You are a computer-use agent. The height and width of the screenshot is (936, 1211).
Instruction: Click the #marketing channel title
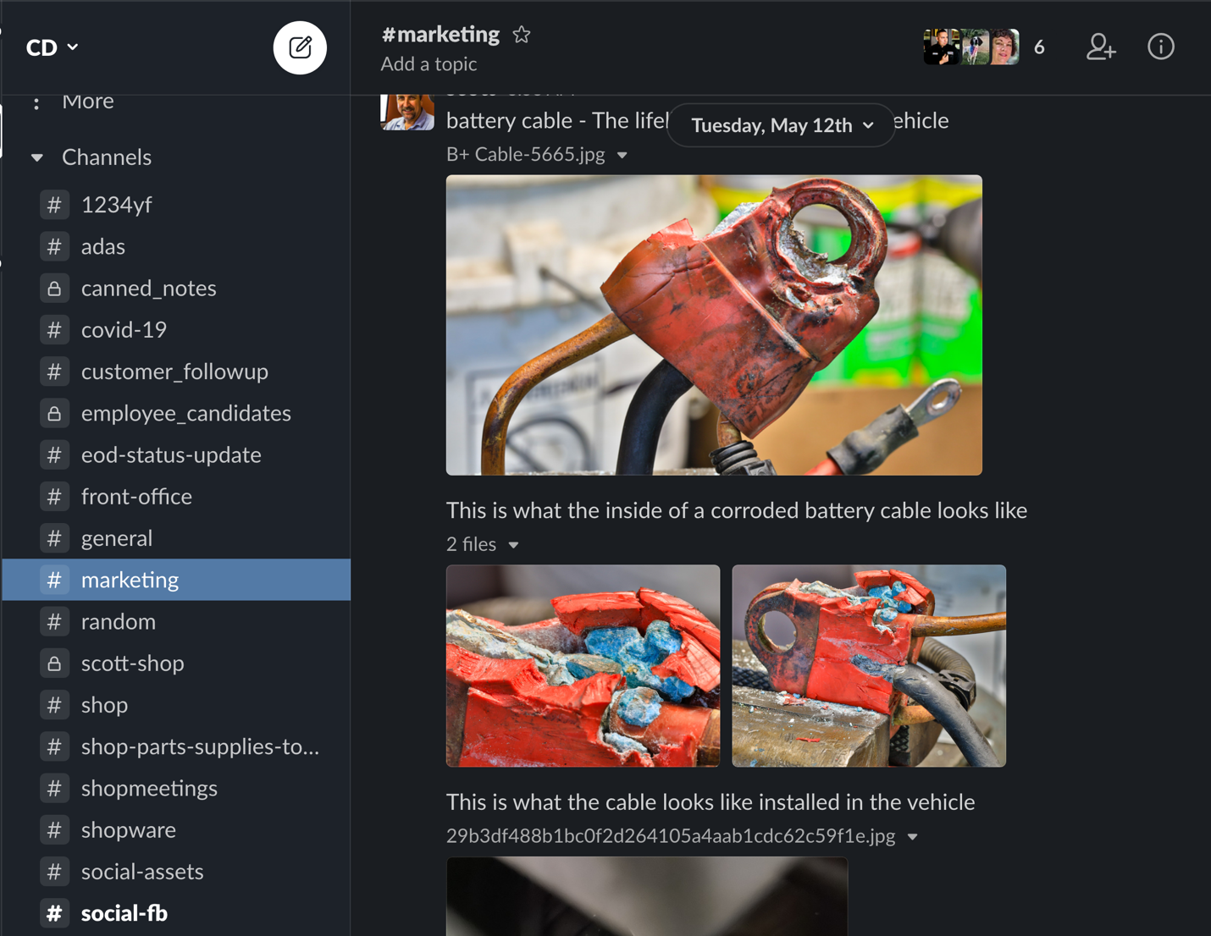tap(440, 35)
